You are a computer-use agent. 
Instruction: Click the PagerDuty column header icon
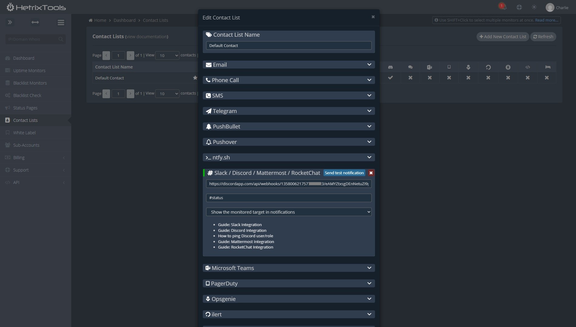[x=449, y=67]
